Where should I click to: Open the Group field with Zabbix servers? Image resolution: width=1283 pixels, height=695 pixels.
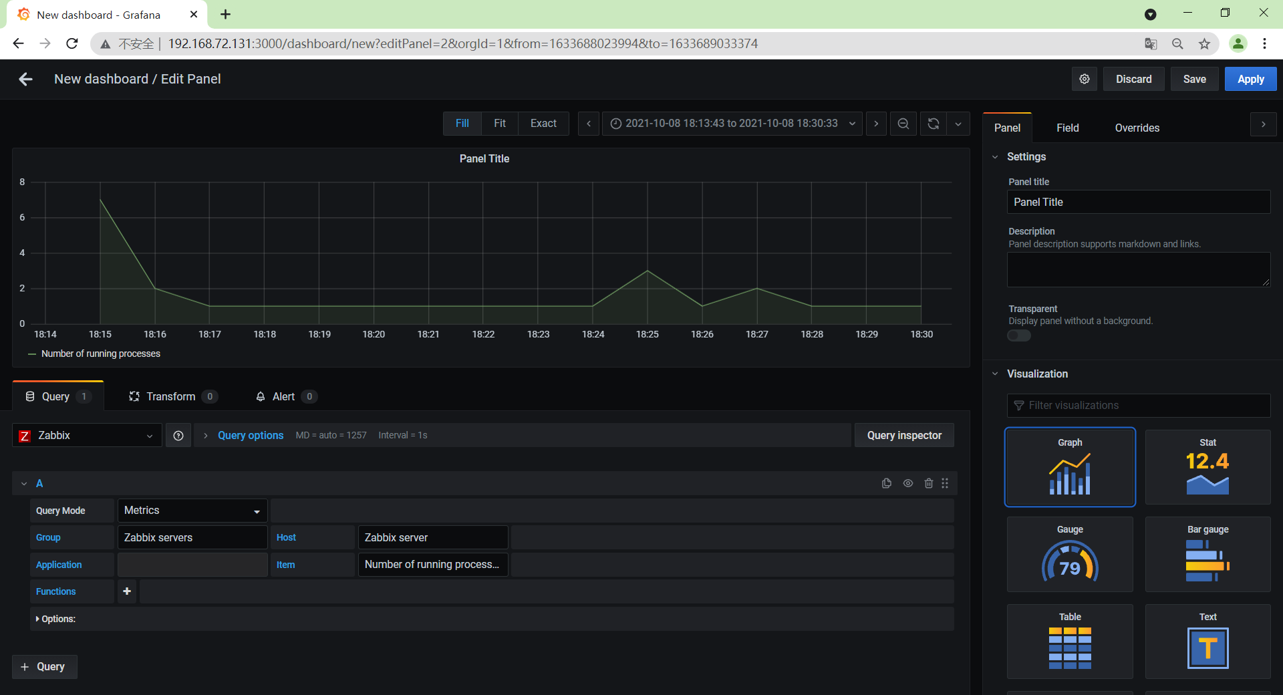(x=192, y=537)
